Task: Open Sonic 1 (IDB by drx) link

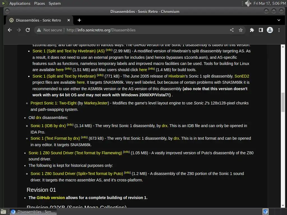Action: (48, 126)
